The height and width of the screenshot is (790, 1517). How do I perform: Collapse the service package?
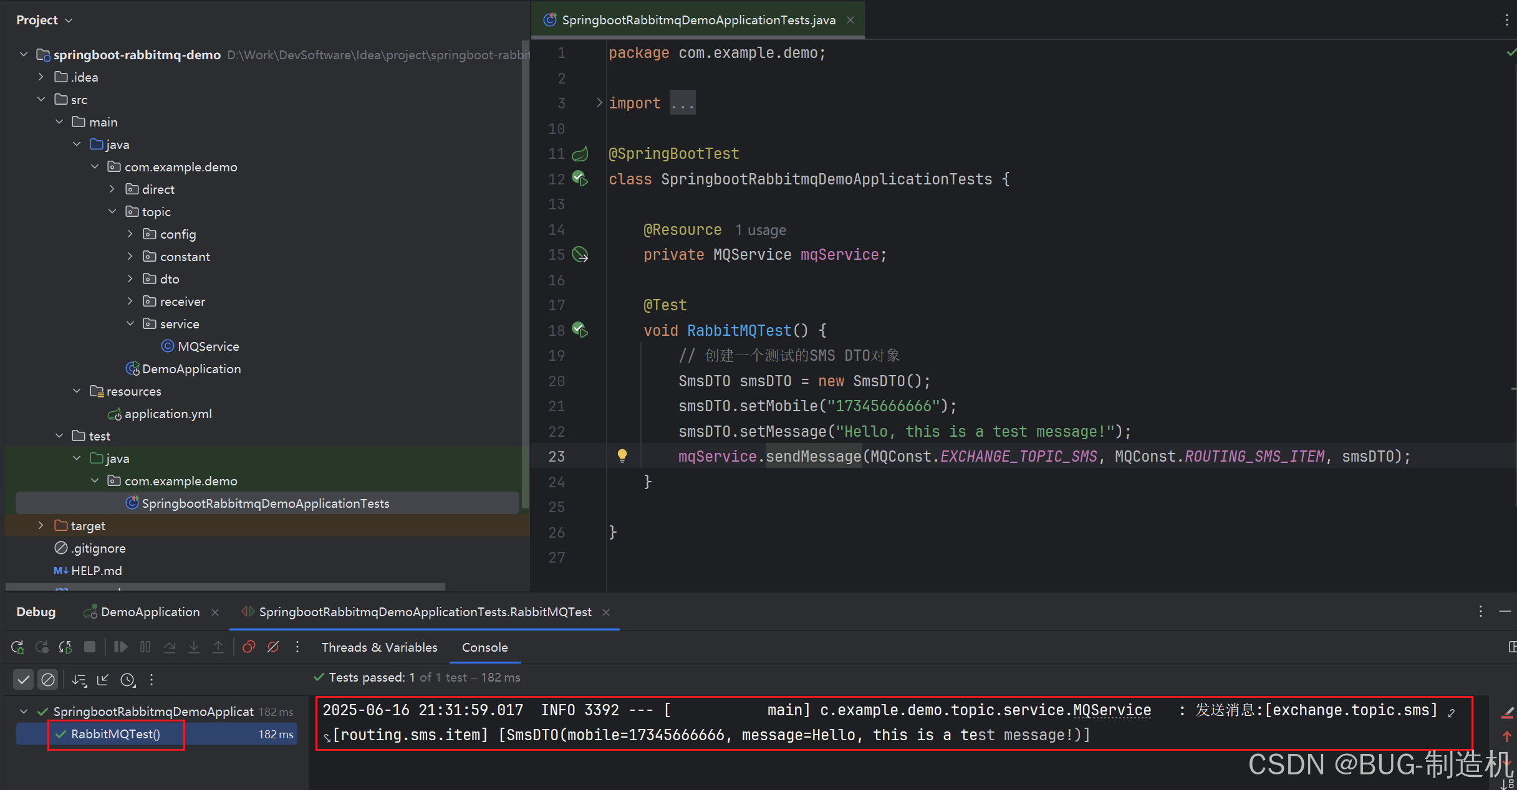pyautogui.click(x=130, y=324)
